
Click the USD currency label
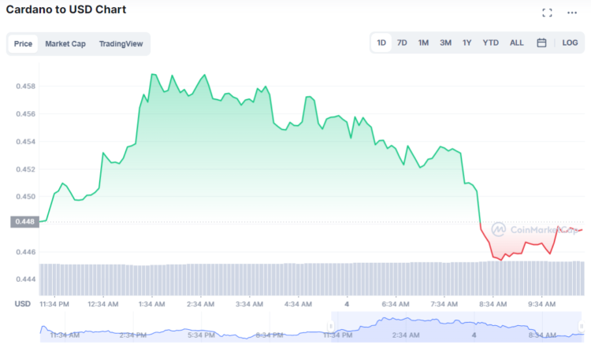click(x=23, y=304)
